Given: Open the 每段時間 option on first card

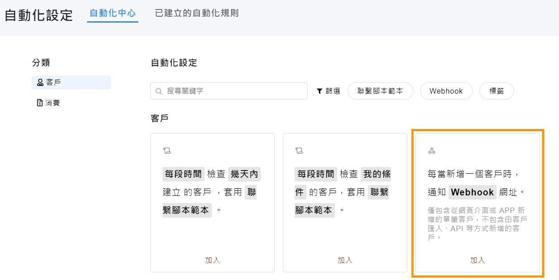Looking at the screenshot, I should [183, 174].
